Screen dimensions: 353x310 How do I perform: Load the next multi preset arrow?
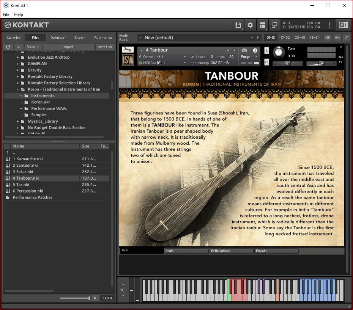[258, 38]
